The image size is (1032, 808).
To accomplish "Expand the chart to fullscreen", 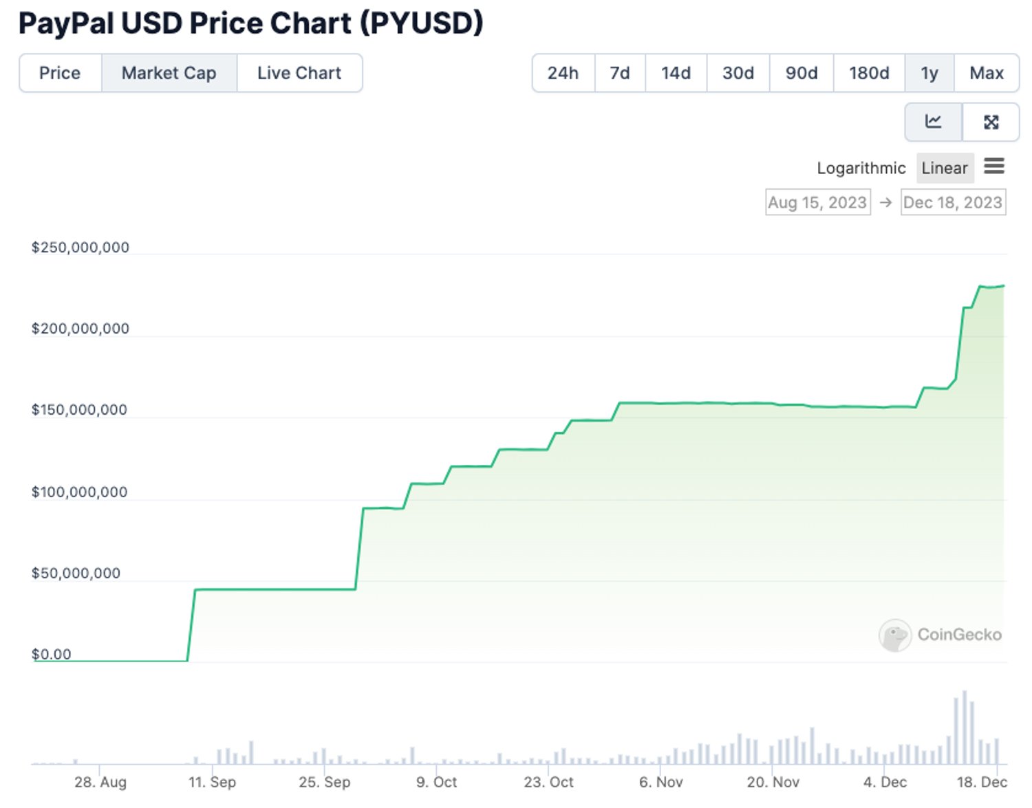I will tap(991, 122).
